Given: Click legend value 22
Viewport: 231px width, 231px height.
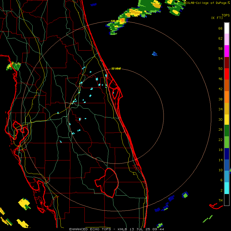Looking at the screenshot, I should tap(220, 140).
